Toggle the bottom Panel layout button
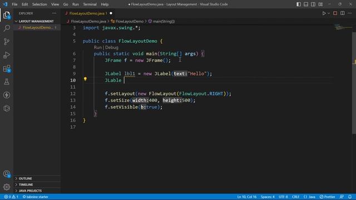This screenshot has height=200, width=356. (306, 4)
